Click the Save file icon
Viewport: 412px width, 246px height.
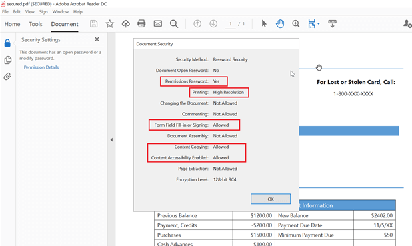pos(94,24)
